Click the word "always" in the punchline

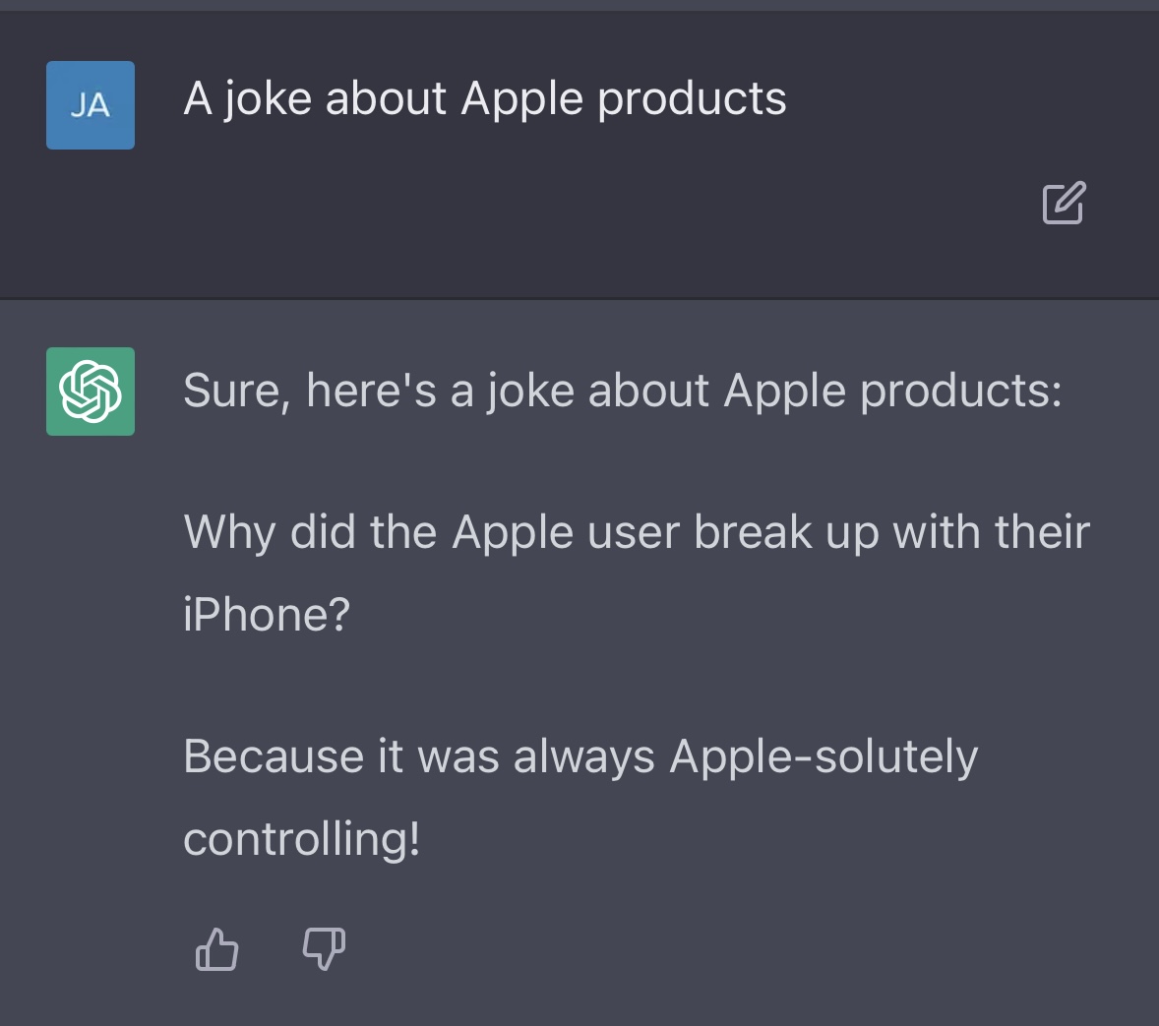tap(583, 757)
